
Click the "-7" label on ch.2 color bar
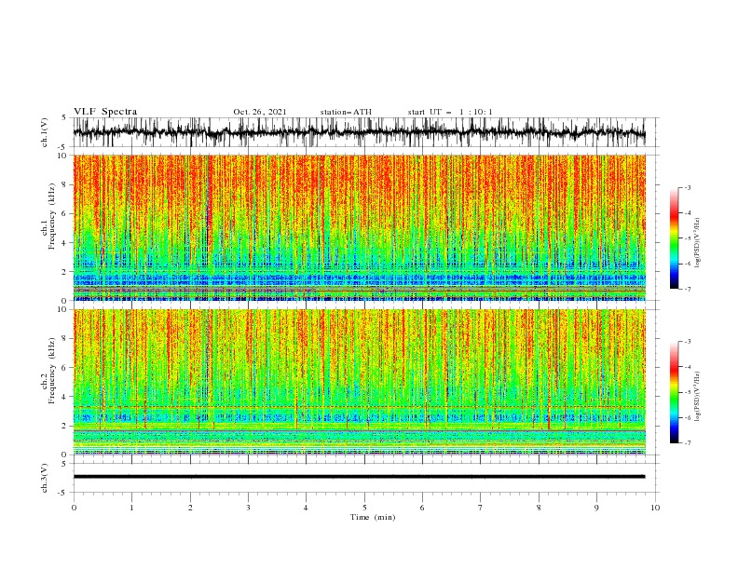click(x=687, y=443)
